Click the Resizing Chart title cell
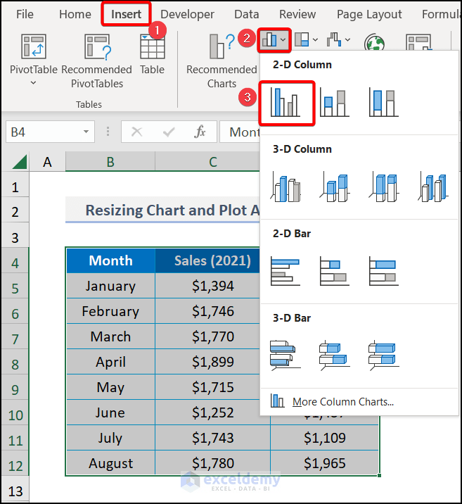 tap(162, 210)
